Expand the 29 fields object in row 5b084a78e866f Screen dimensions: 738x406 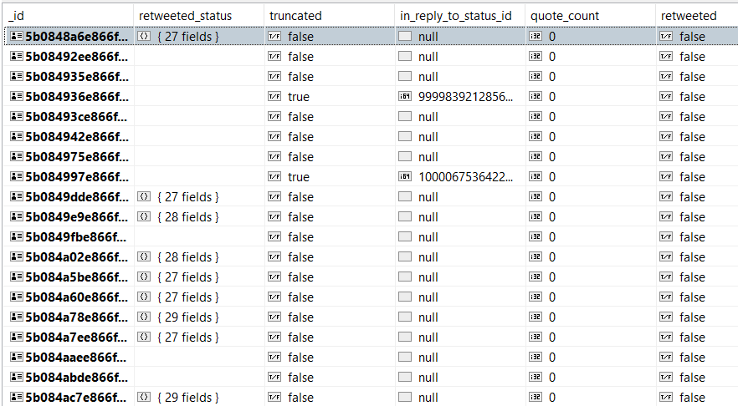pyautogui.click(x=187, y=317)
